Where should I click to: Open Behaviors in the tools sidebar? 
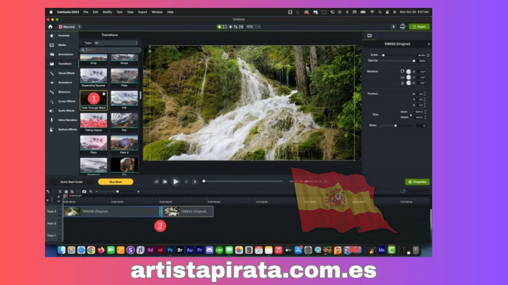click(x=63, y=92)
